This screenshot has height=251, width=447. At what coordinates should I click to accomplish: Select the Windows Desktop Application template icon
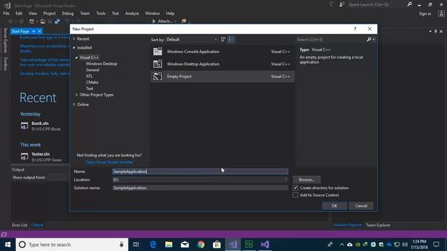click(158, 64)
